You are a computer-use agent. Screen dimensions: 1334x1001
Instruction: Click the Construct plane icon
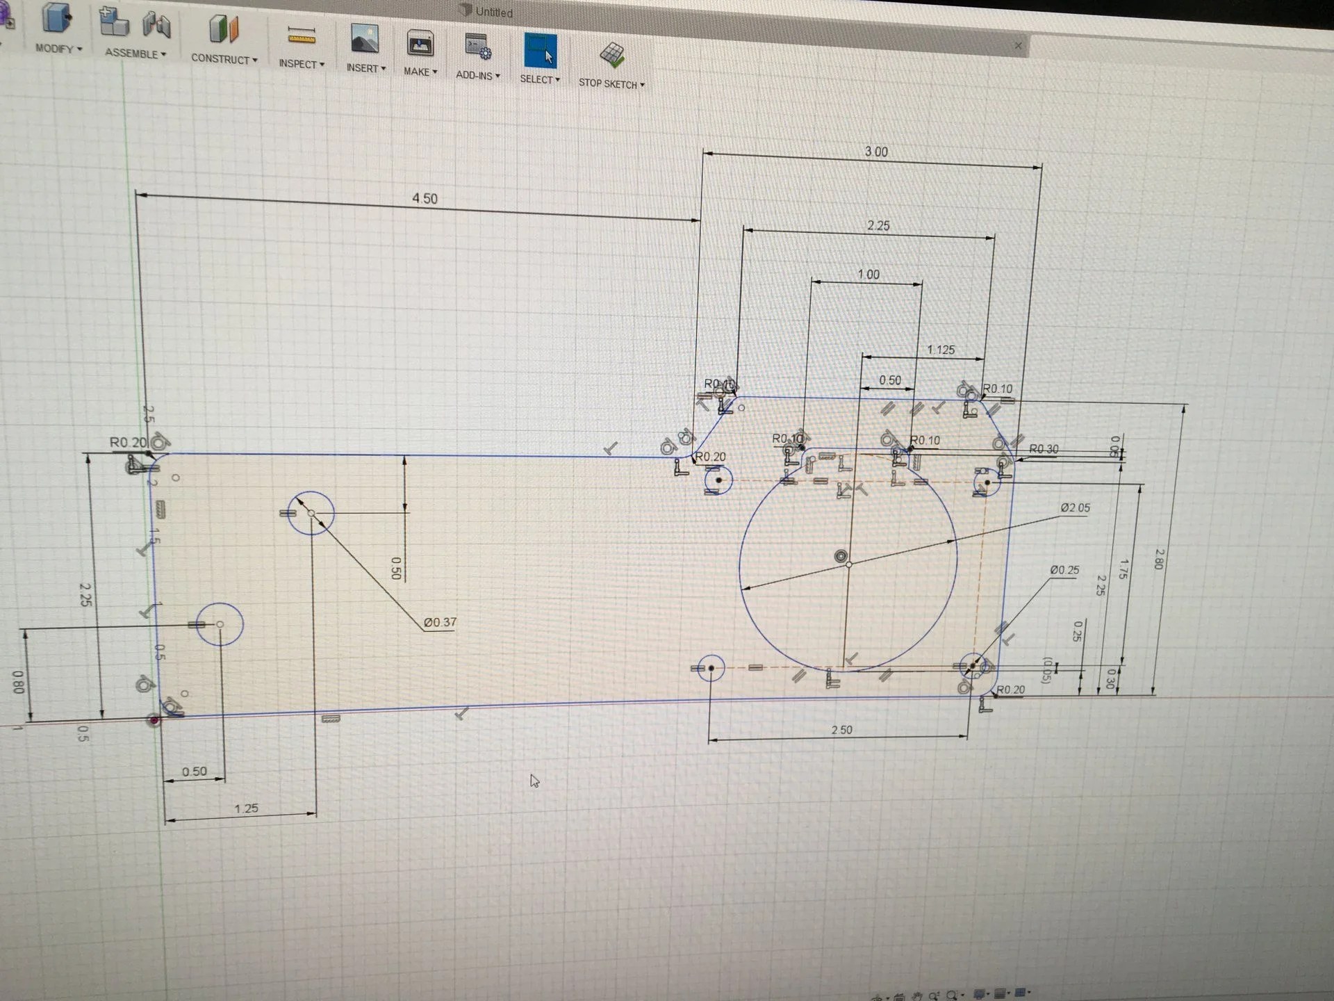(x=224, y=29)
